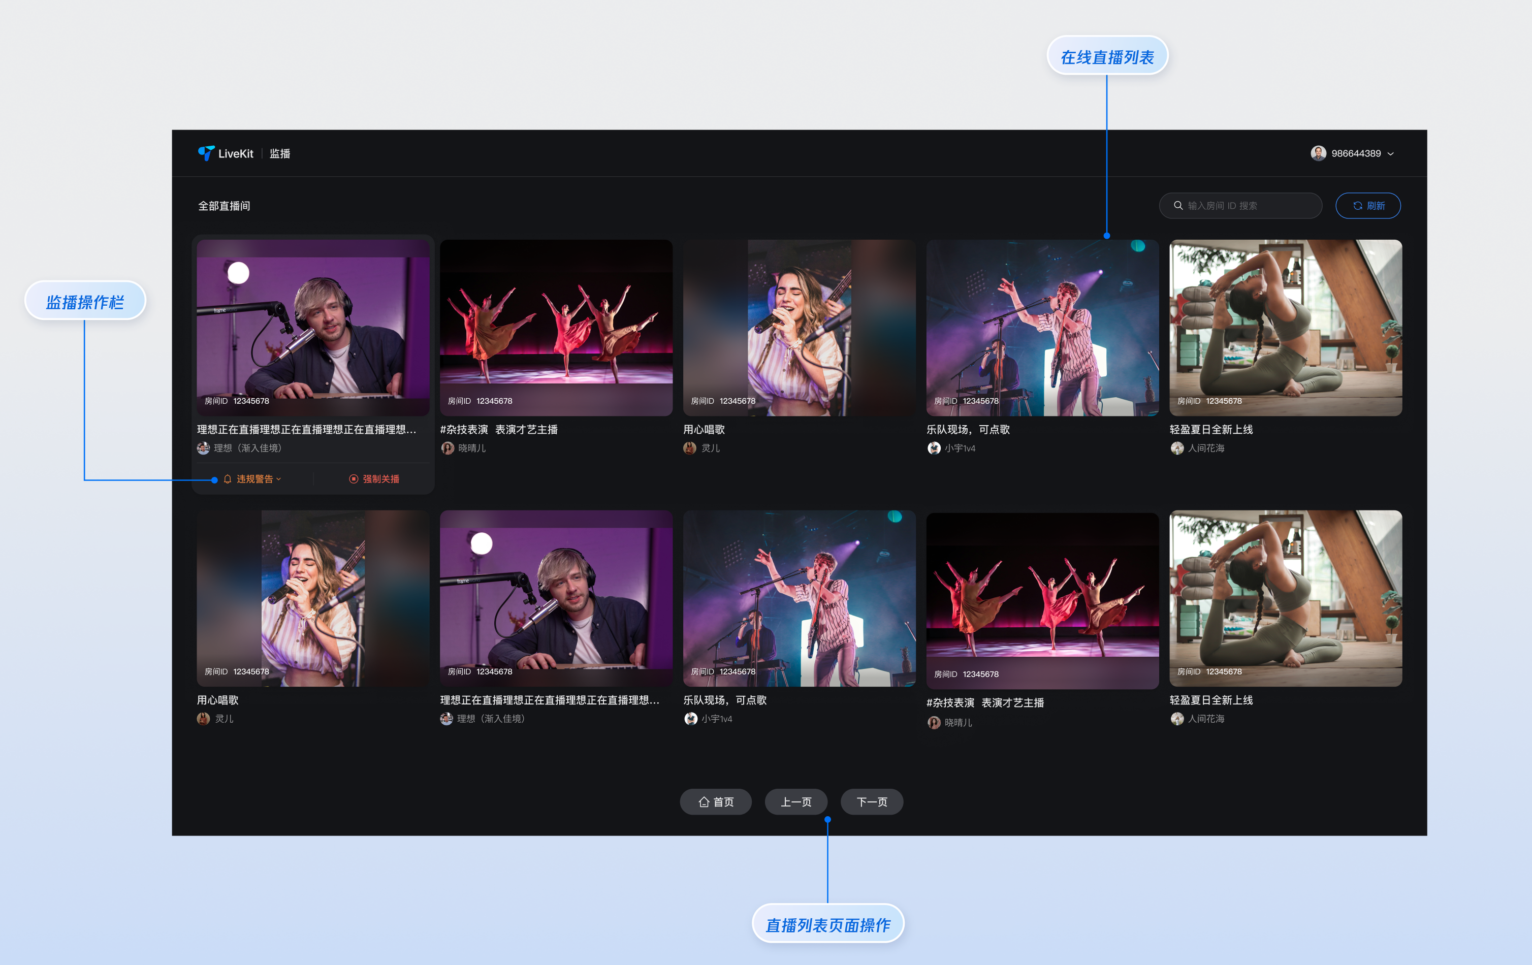
Task: Go to next page with 下一页
Action: click(871, 801)
